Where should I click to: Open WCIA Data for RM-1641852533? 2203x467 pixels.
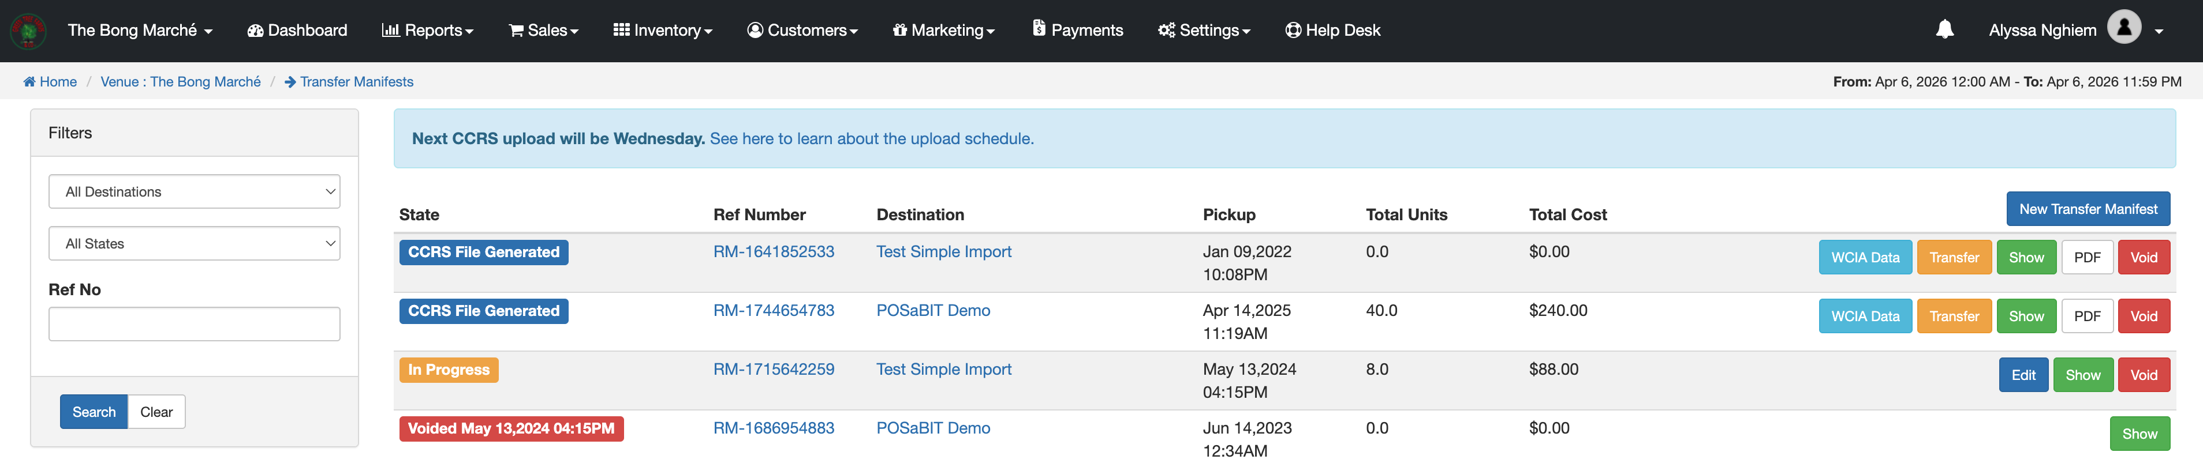click(1864, 258)
